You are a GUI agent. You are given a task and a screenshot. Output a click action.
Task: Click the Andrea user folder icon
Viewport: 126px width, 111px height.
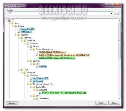click(16, 26)
